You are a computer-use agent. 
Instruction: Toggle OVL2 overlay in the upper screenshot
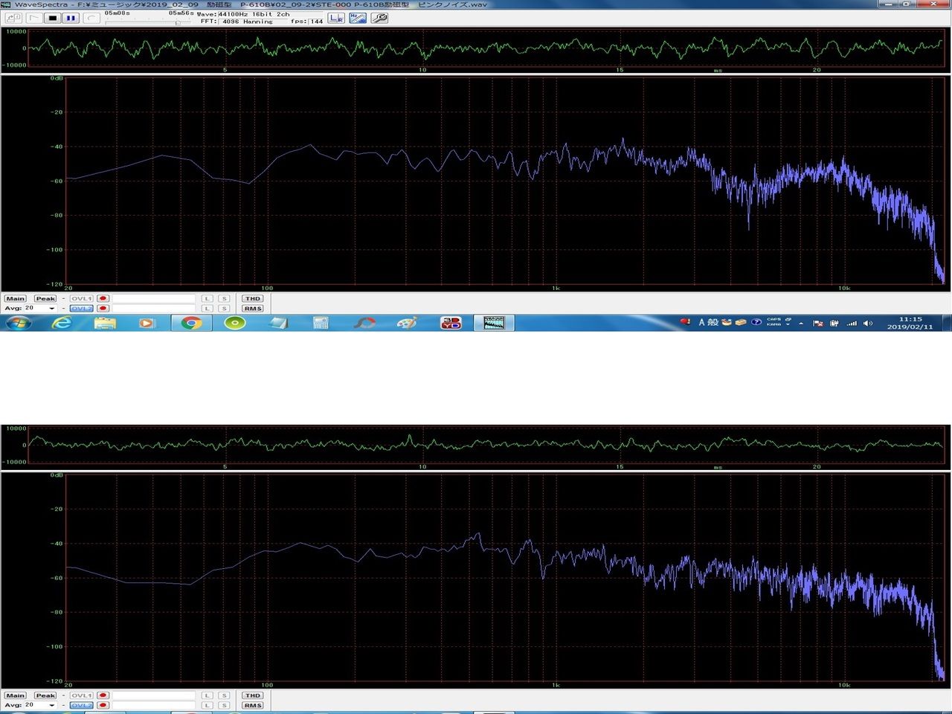[82, 309]
